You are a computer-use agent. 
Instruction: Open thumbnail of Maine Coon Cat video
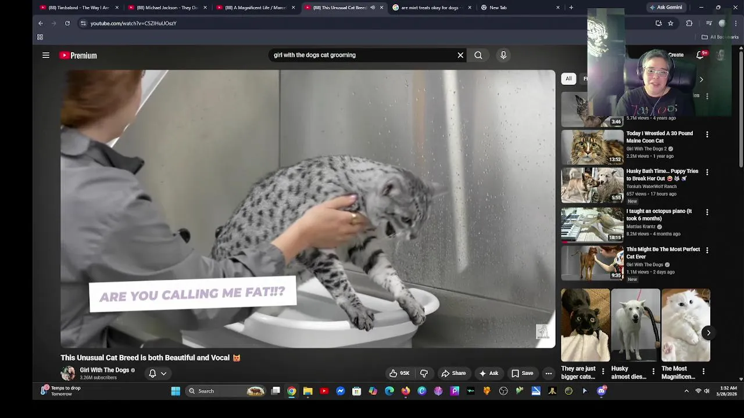click(x=592, y=147)
